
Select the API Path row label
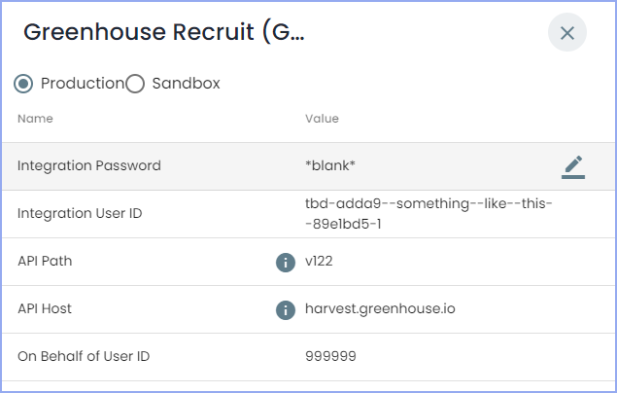tap(45, 262)
